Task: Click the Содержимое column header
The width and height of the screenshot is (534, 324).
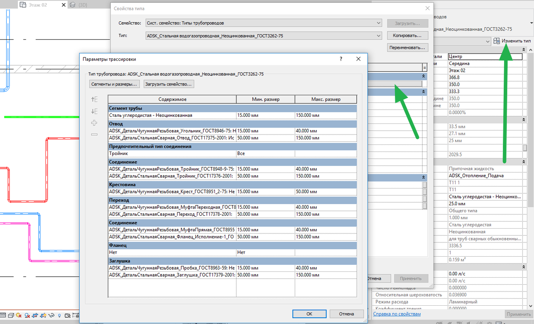Action: pyautogui.click(x=172, y=99)
